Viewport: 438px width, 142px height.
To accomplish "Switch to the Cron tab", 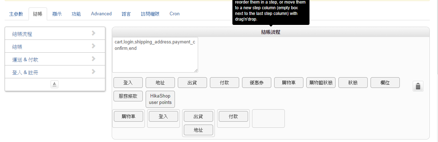I will click(x=175, y=14).
